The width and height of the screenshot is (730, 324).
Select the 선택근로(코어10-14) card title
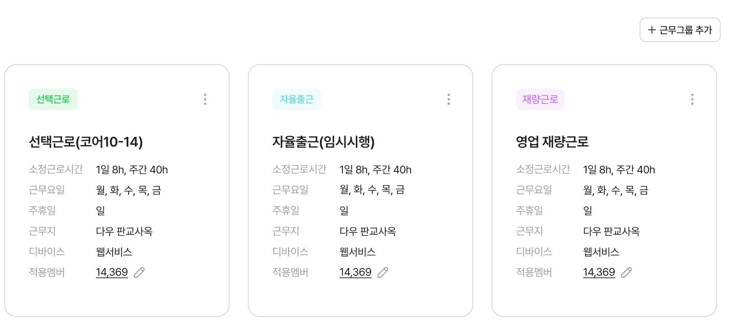click(86, 142)
